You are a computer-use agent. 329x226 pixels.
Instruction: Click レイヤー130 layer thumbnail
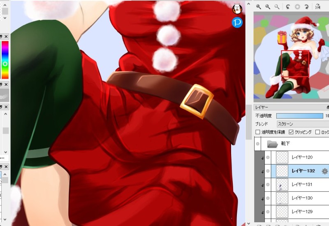(282, 198)
